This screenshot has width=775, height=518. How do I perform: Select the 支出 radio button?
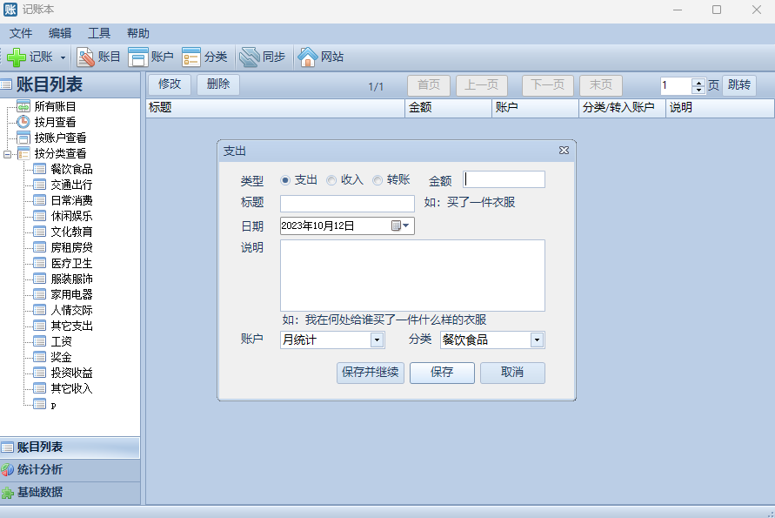click(285, 180)
